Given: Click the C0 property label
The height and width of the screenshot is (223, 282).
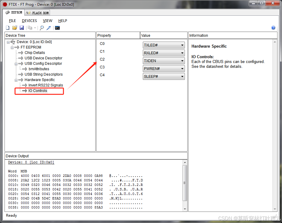Looking at the screenshot, I should tap(102, 44).
